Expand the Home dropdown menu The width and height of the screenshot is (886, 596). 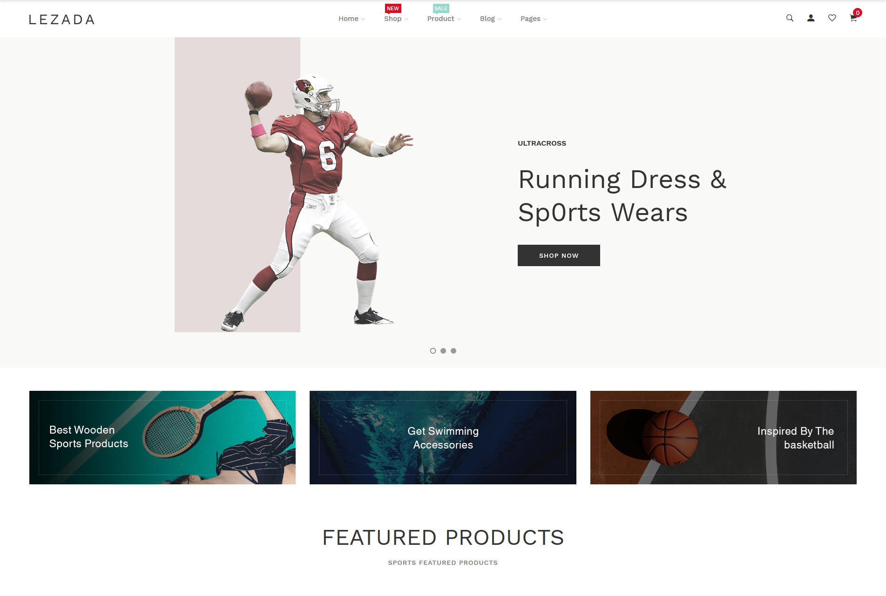click(352, 19)
